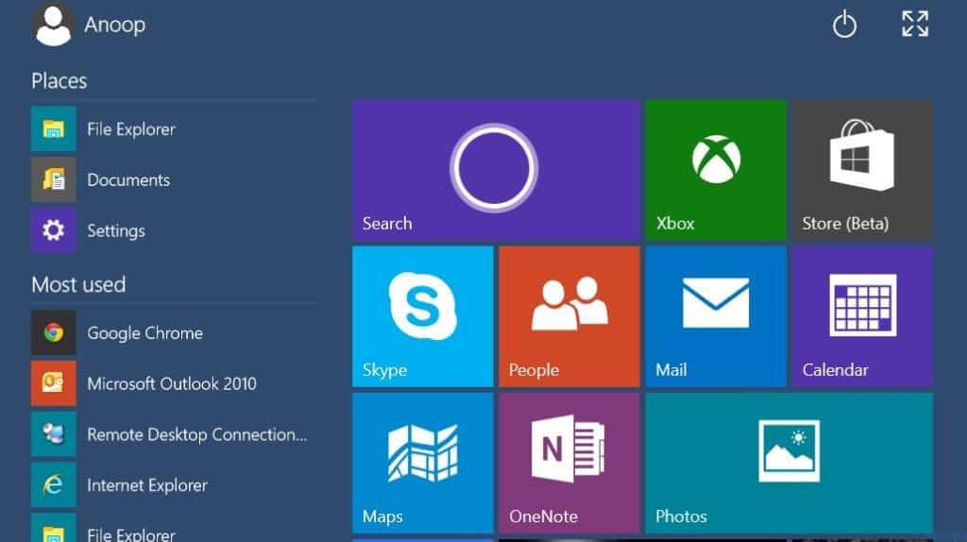Open the Store (Beta) tile
This screenshot has width=967, height=542.
[x=862, y=170]
